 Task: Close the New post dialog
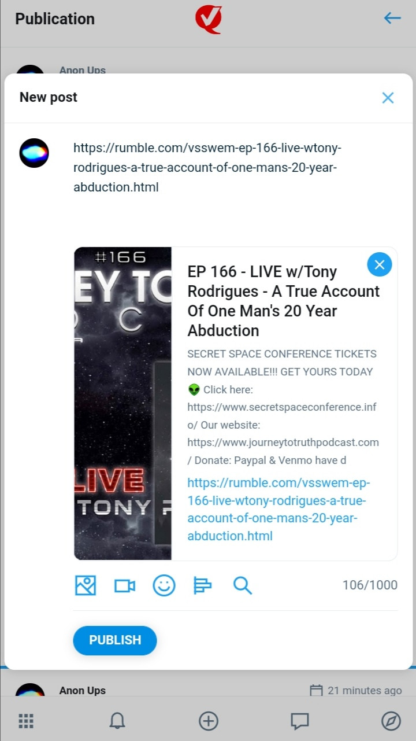point(388,98)
